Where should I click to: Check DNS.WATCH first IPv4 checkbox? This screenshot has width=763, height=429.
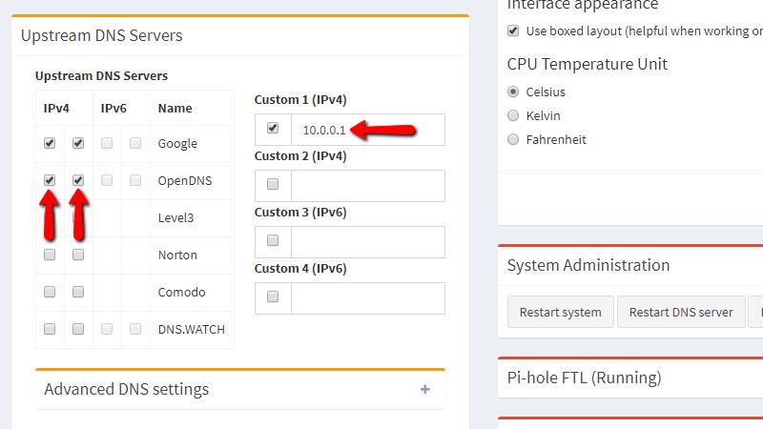50,329
